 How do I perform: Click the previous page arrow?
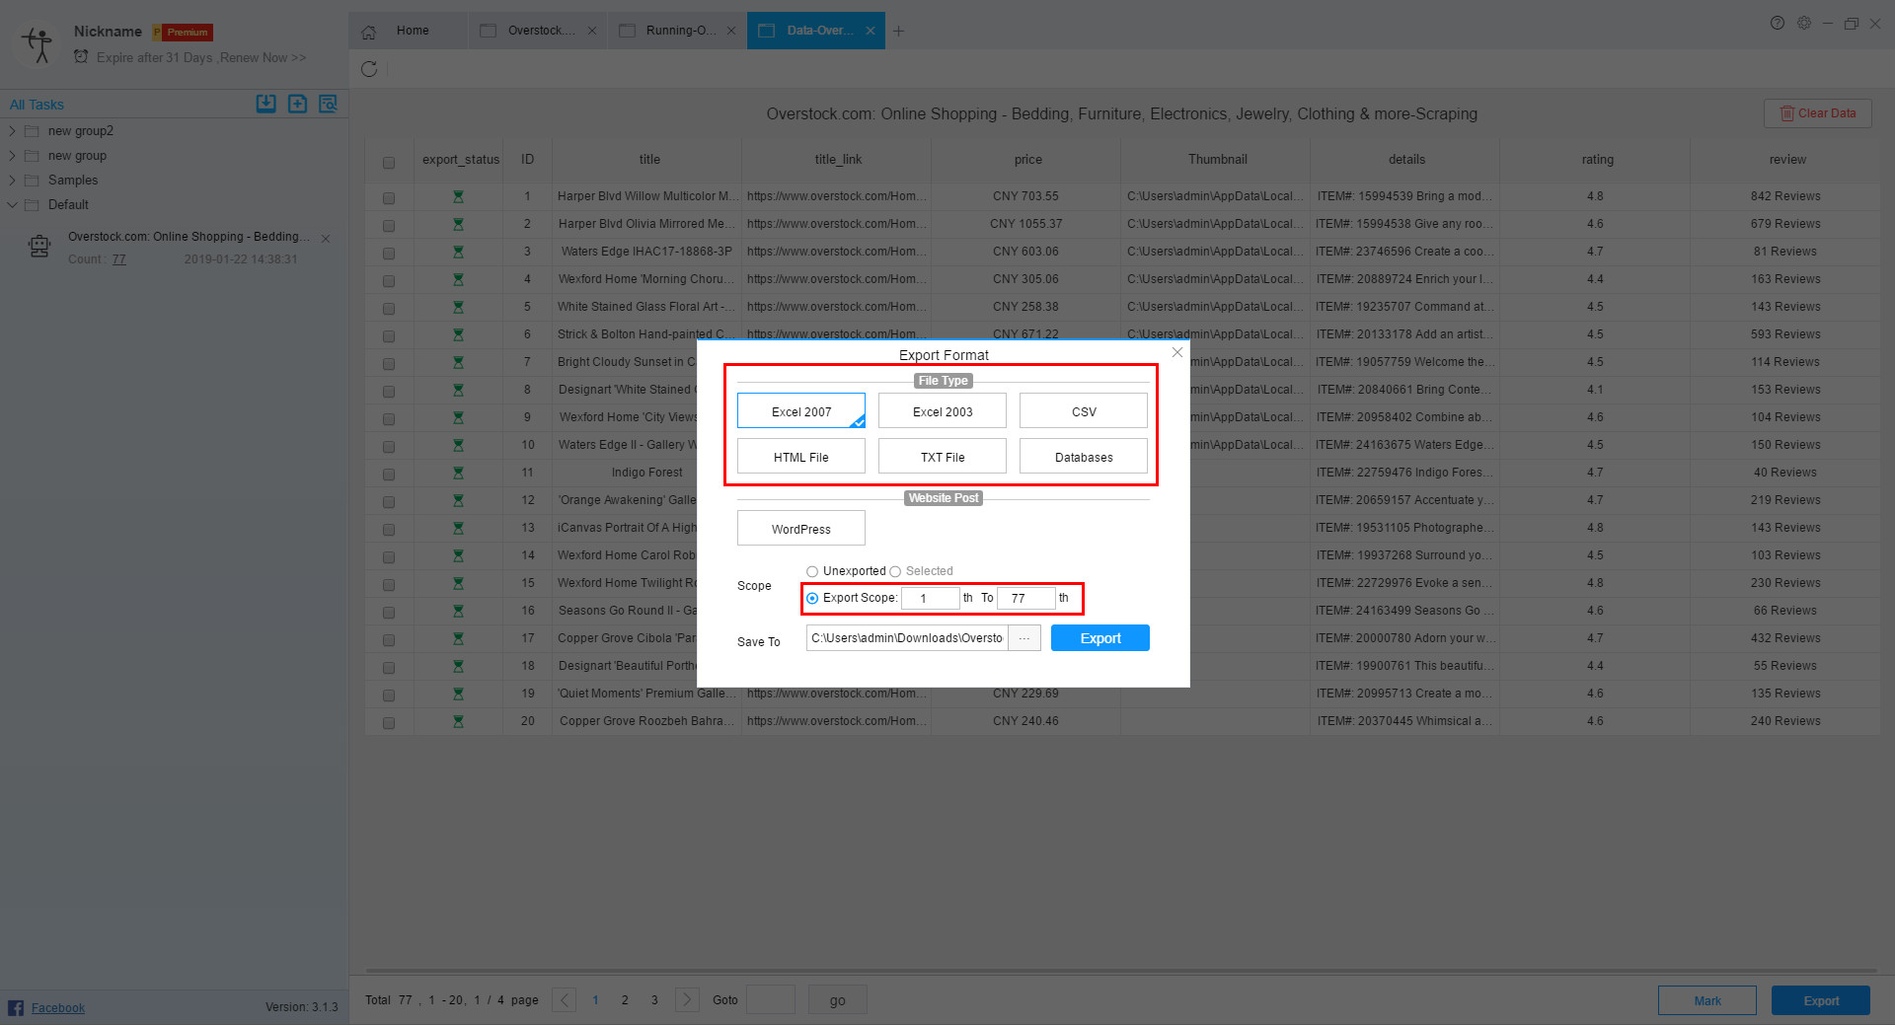[x=564, y=999]
